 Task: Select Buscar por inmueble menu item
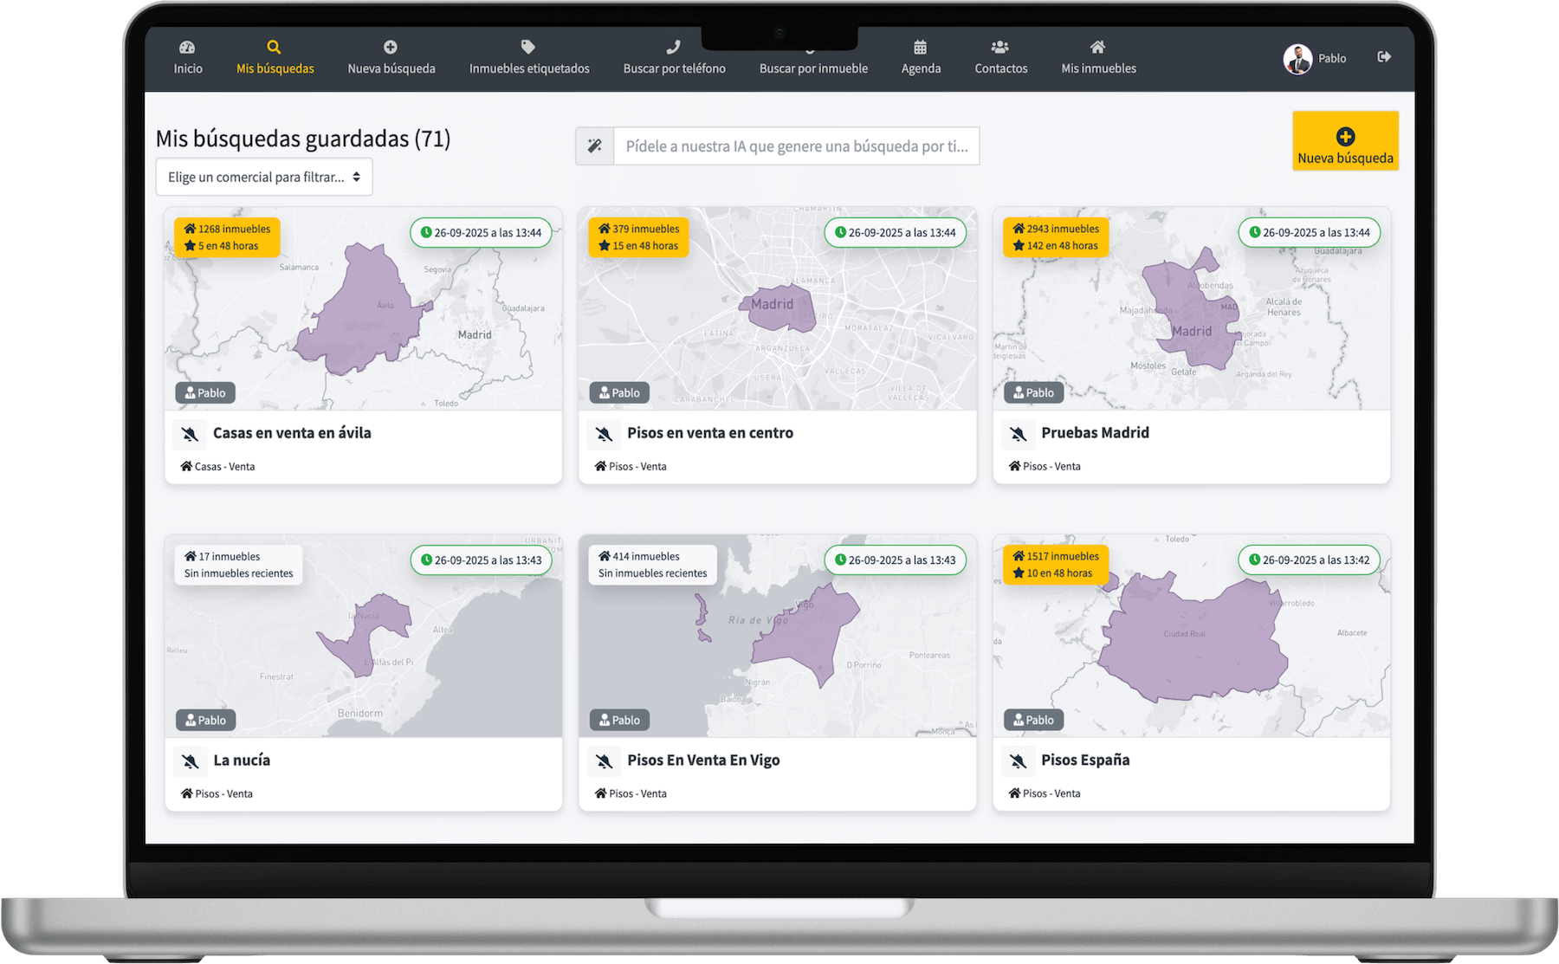[x=813, y=68]
